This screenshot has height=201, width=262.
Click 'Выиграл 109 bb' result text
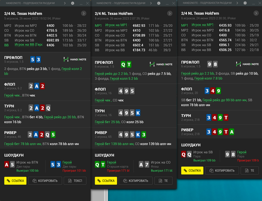pos(204,160)
